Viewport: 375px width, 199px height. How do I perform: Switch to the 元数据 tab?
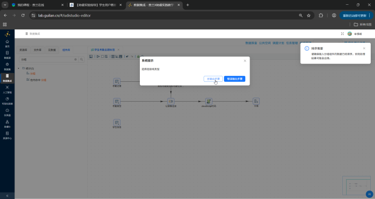tap(52, 50)
